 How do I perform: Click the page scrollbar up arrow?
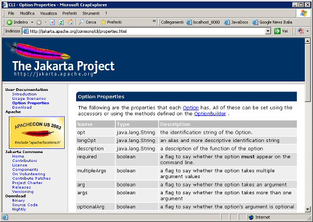[307, 41]
